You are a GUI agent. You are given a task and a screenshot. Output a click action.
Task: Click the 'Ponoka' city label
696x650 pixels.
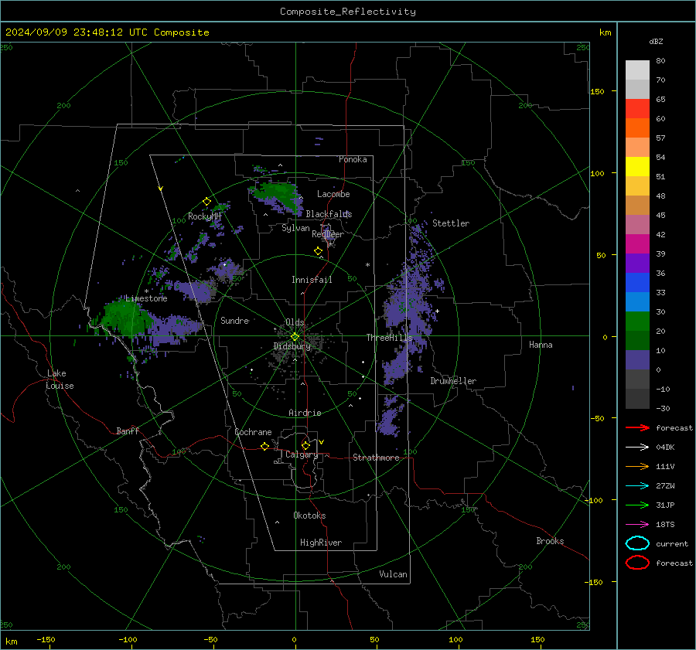point(353,159)
